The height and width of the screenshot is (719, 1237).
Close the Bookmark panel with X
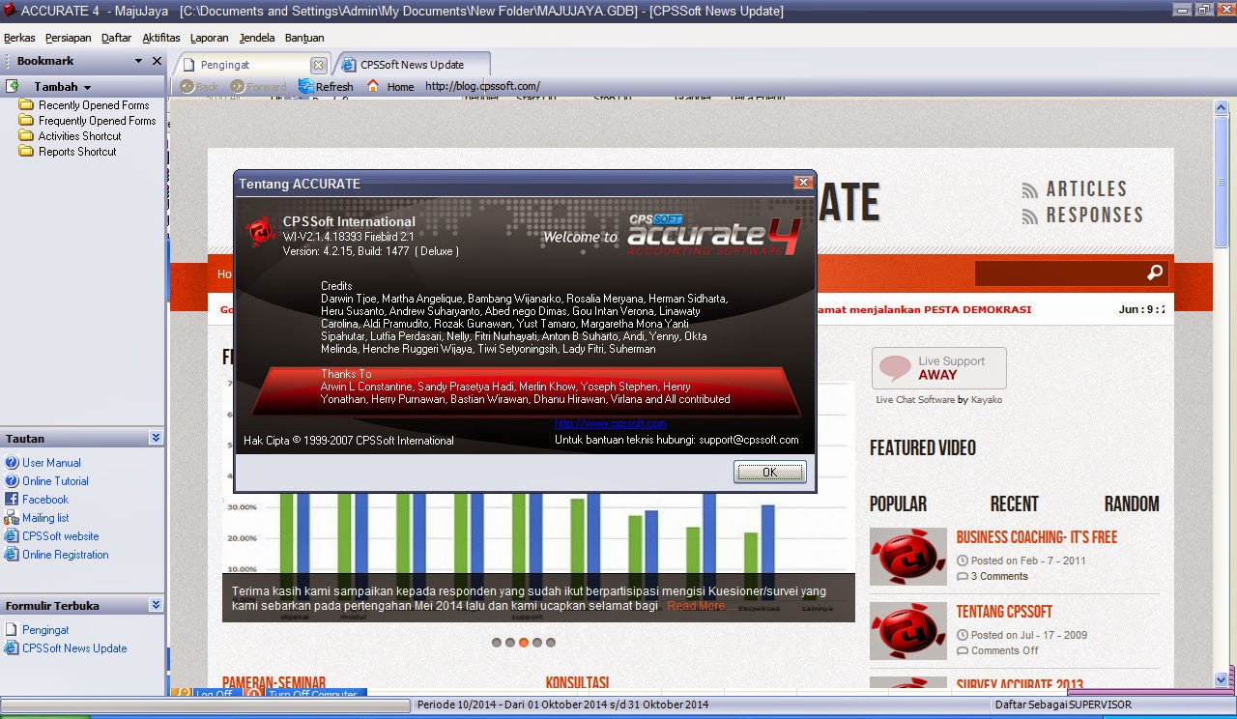click(x=158, y=61)
